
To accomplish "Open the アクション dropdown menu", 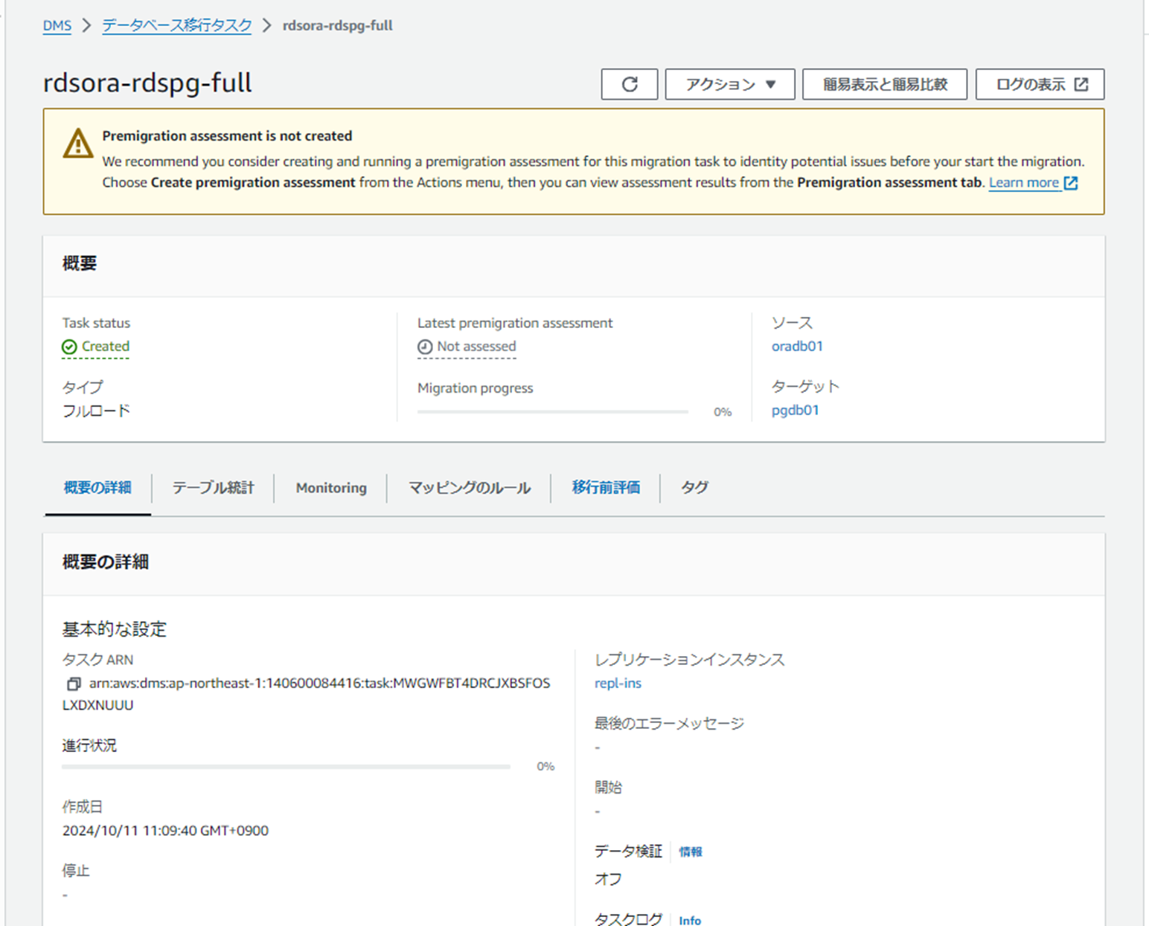I will [x=730, y=84].
